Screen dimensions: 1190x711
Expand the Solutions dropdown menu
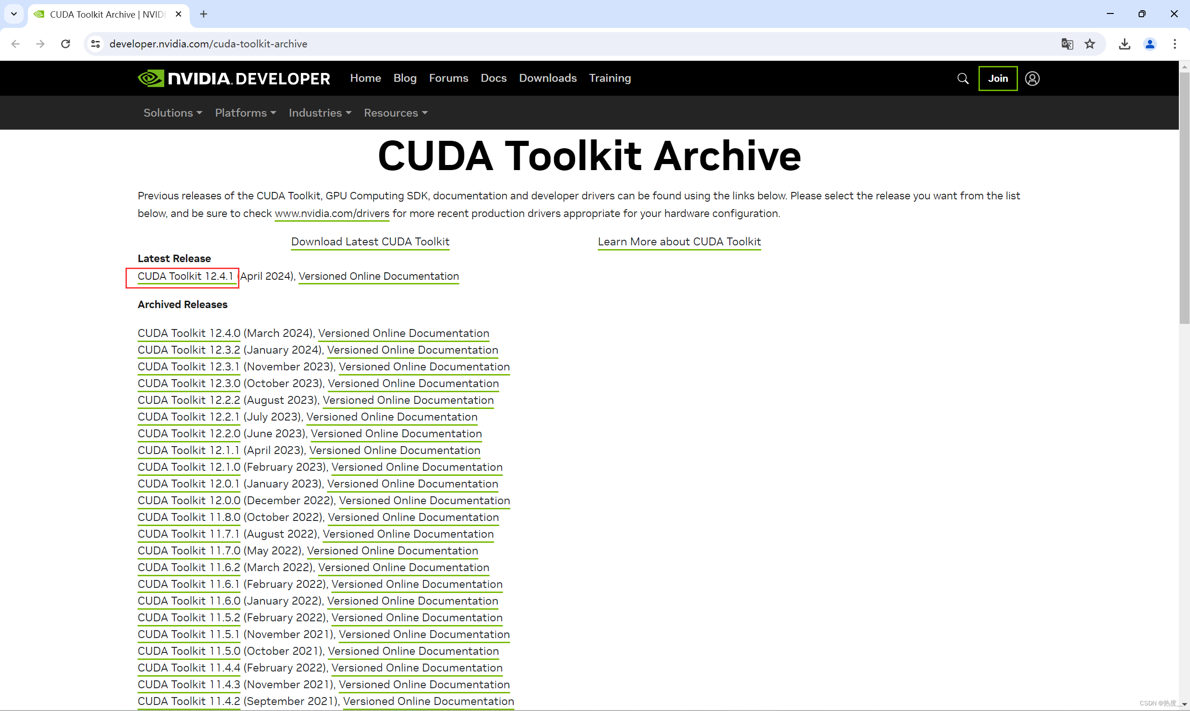tap(172, 113)
